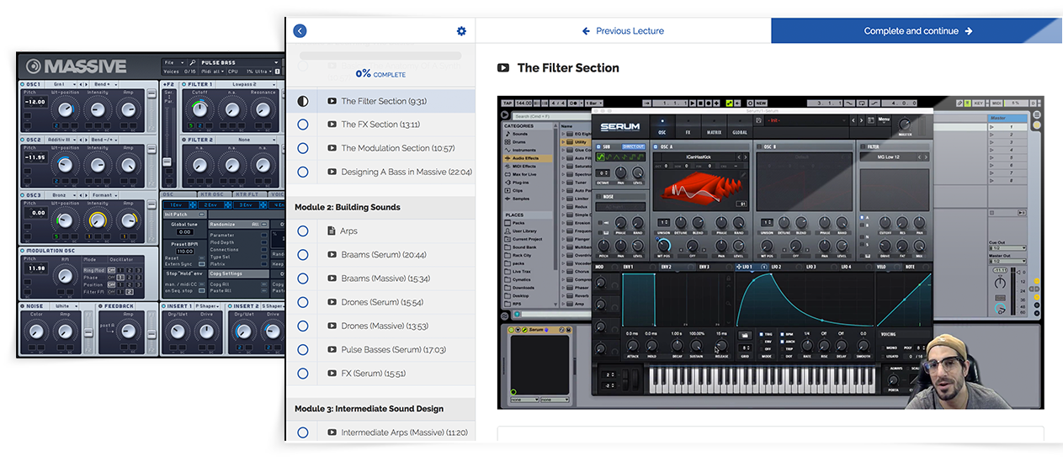
Task: Click the course progress bar
Action: pos(380,56)
